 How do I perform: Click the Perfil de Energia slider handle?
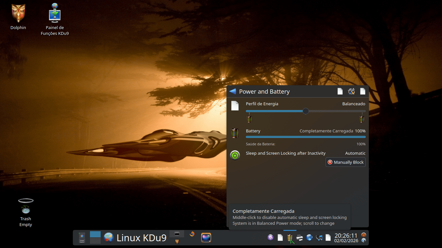pos(305,111)
